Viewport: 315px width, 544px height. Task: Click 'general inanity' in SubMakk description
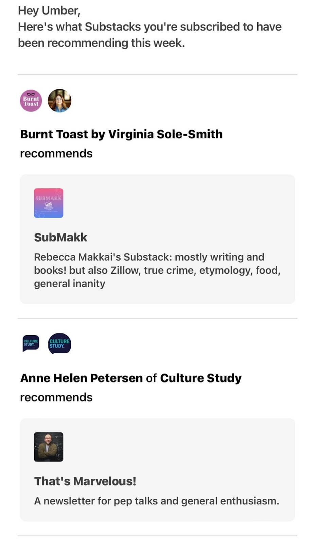tap(70, 284)
